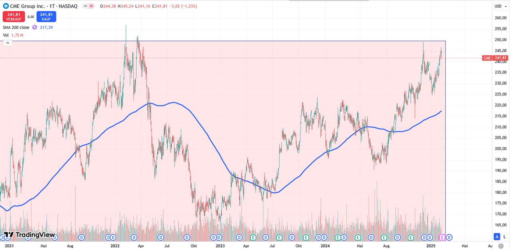Click the dividend D marker at March 2023

point(239,238)
